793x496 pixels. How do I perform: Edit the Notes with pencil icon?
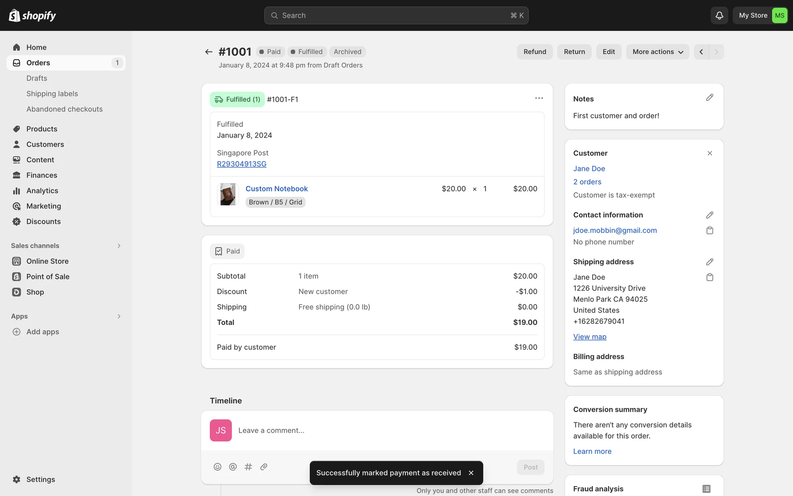coord(710,98)
